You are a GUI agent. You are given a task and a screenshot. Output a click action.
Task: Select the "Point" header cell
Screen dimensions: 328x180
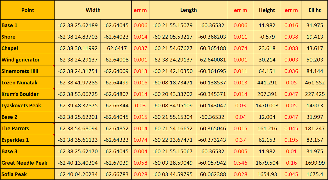(28, 10)
